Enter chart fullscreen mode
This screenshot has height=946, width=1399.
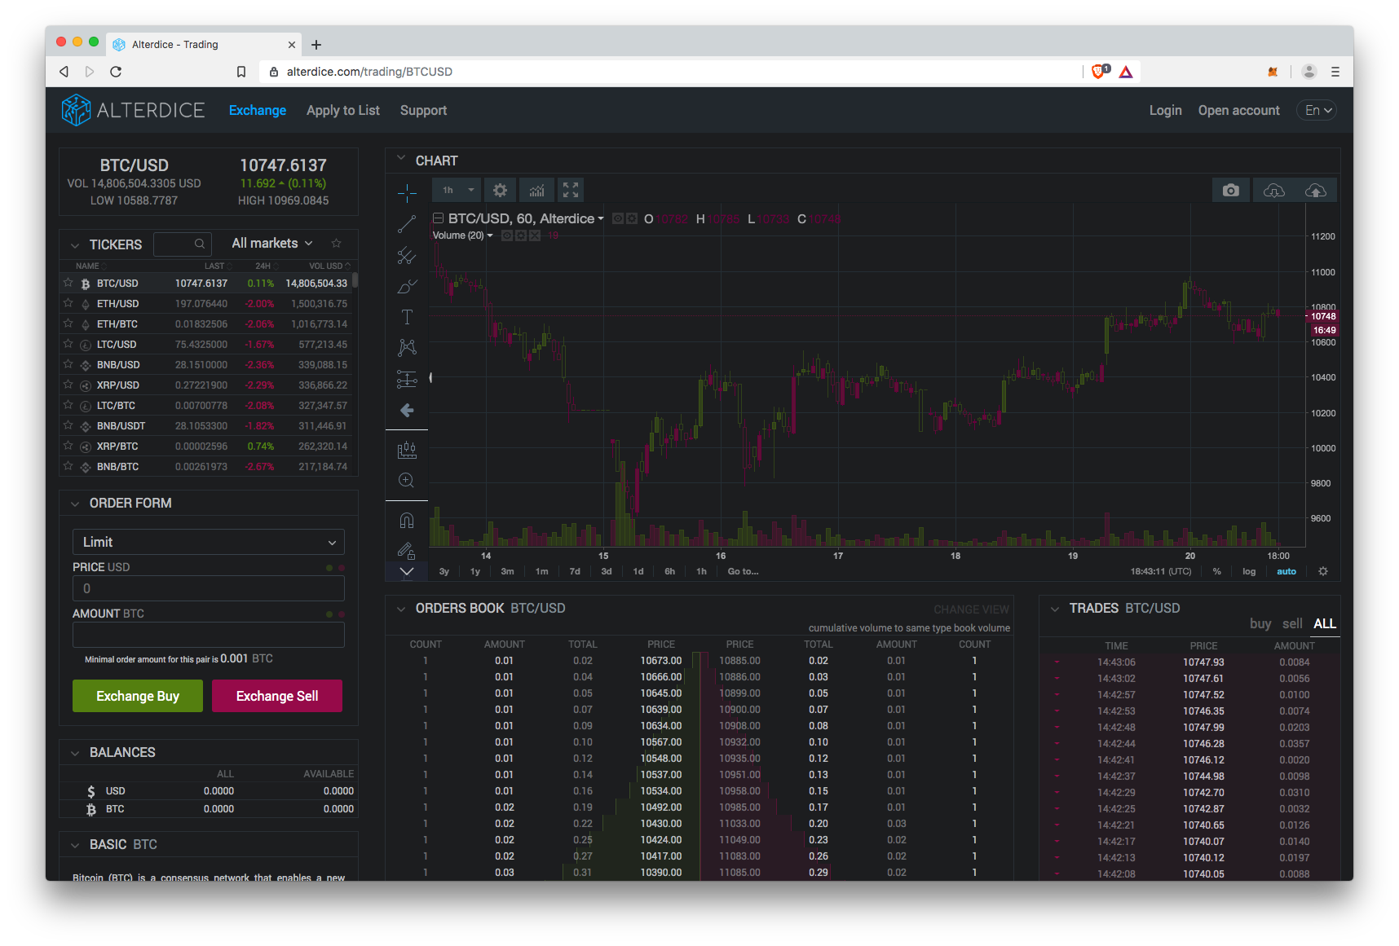click(x=571, y=190)
